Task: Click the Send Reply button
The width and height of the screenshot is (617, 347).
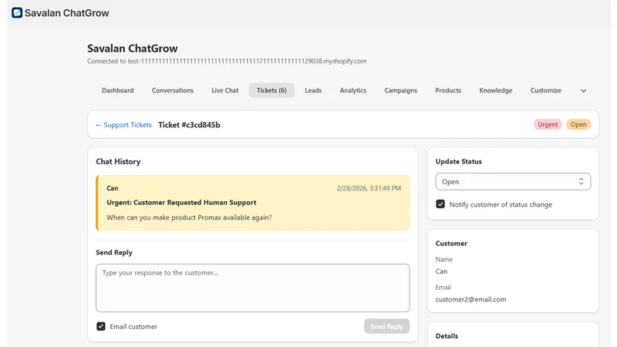Action: pyautogui.click(x=387, y=326)
